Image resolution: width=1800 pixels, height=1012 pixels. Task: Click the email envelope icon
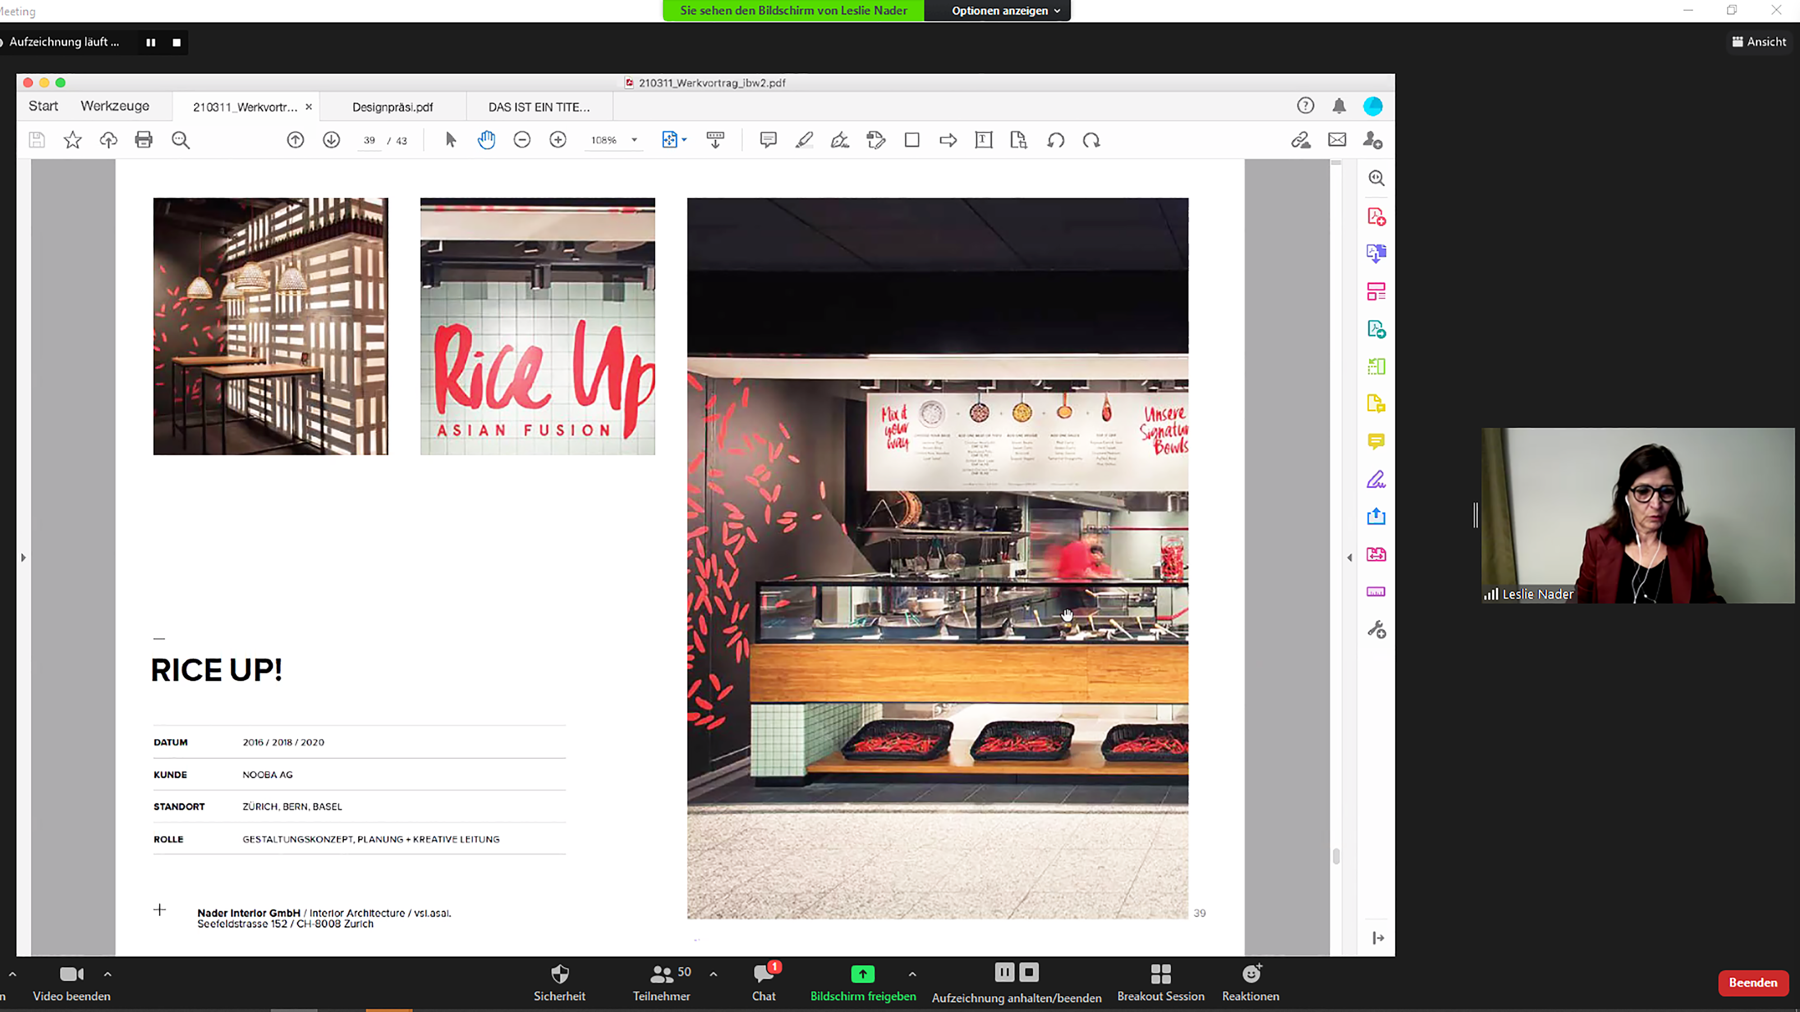[1337, 140]
